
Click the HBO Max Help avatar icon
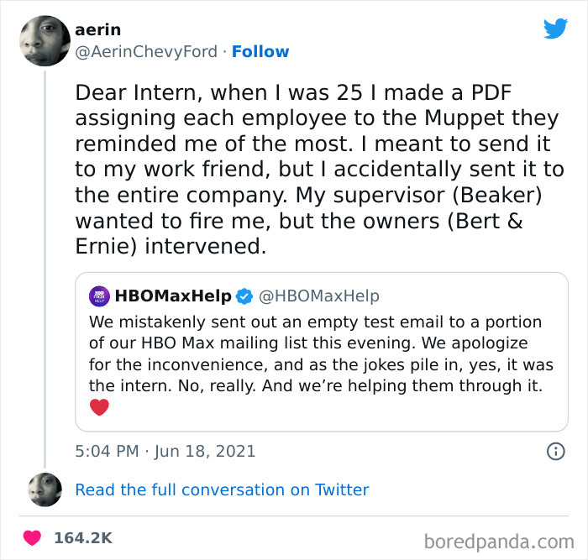(x=100, y=296)
